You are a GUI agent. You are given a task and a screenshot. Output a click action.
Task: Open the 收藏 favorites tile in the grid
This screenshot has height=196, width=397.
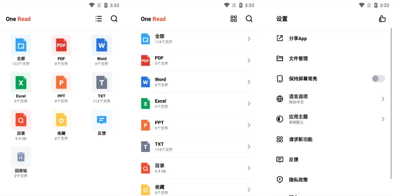tap(61, 120)
